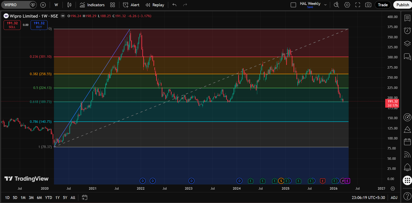
Task: Open the Trade panel
Action: [x=383, y=5]
